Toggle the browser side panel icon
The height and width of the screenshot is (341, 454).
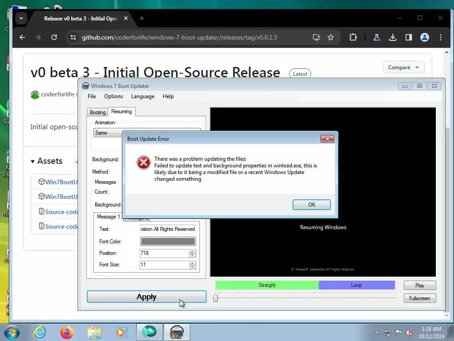pyautogui.click(x=408, y=37)
